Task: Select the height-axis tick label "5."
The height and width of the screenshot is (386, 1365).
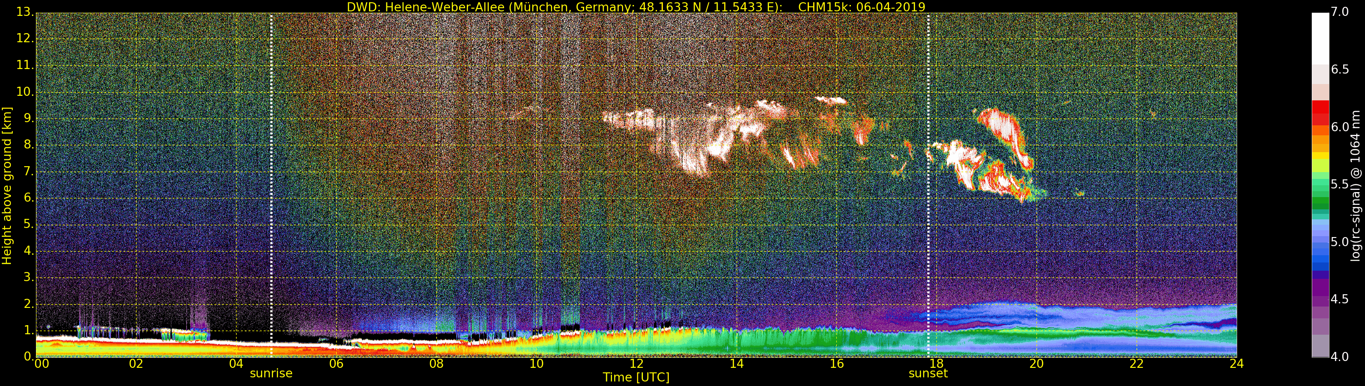Action: [28, 224]
